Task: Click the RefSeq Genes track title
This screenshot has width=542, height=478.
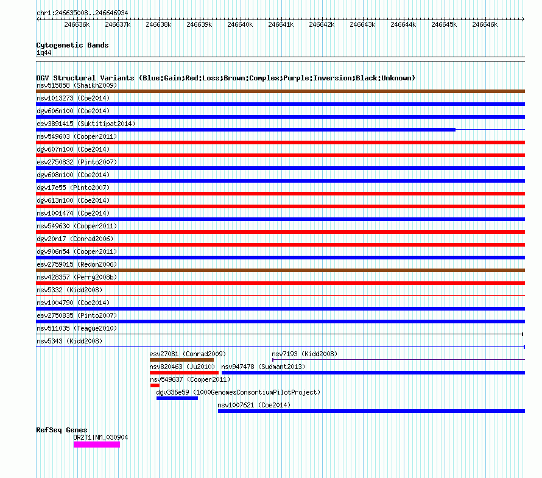Action: tap(62, 430)
